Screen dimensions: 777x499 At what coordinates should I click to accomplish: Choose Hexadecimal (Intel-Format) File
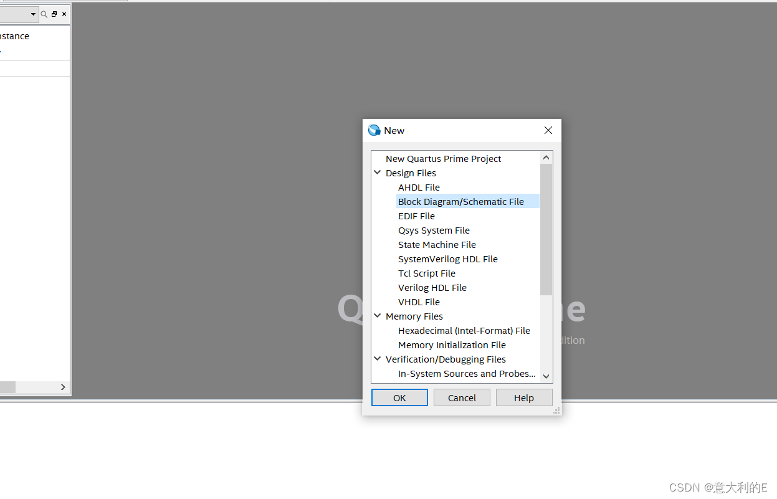(x=464, y=331)
